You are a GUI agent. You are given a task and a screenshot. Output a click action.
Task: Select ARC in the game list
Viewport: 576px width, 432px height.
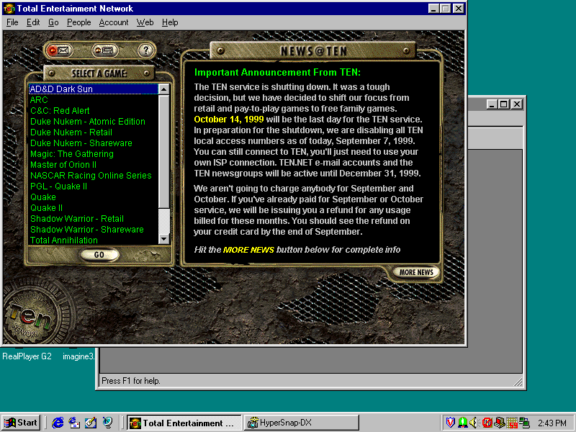tap(94, 100)
